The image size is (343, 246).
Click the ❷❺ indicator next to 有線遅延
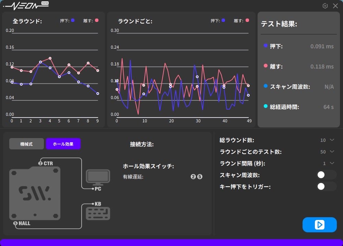tap(196, 176)
